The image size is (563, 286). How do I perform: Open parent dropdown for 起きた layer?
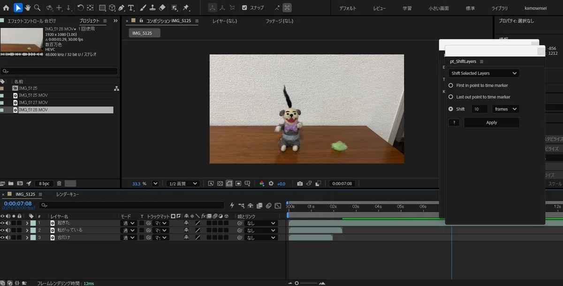(x=261, y=223)
